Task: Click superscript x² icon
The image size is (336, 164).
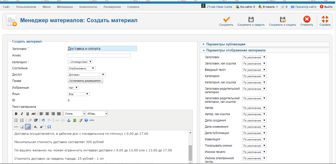Action: pyautogui.click(x=41, y=127)
